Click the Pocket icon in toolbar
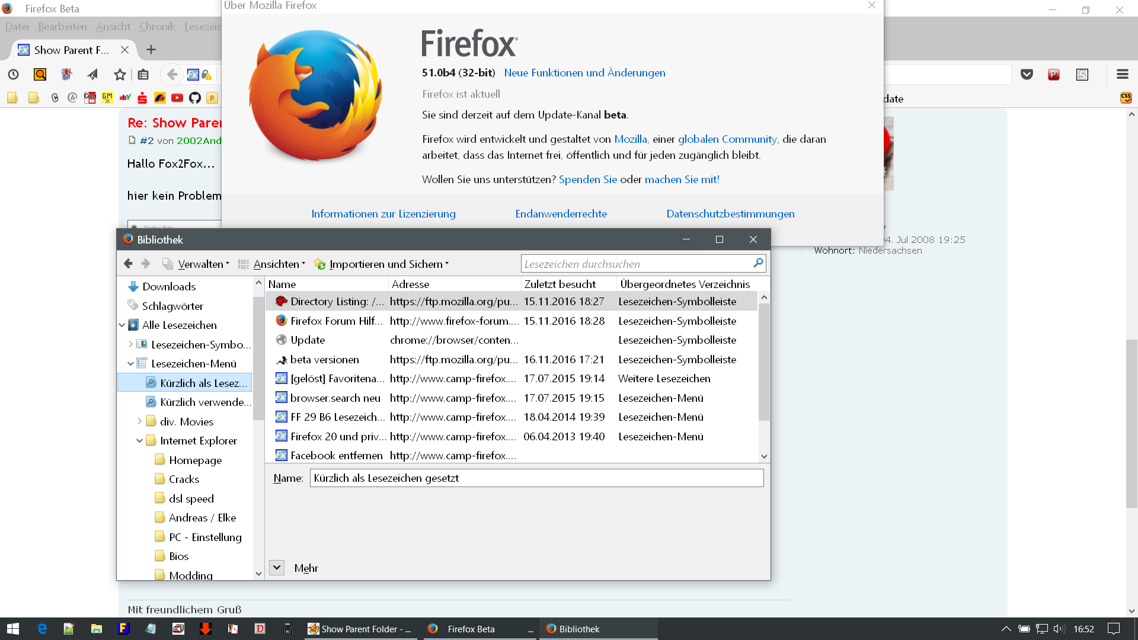 1027,74
